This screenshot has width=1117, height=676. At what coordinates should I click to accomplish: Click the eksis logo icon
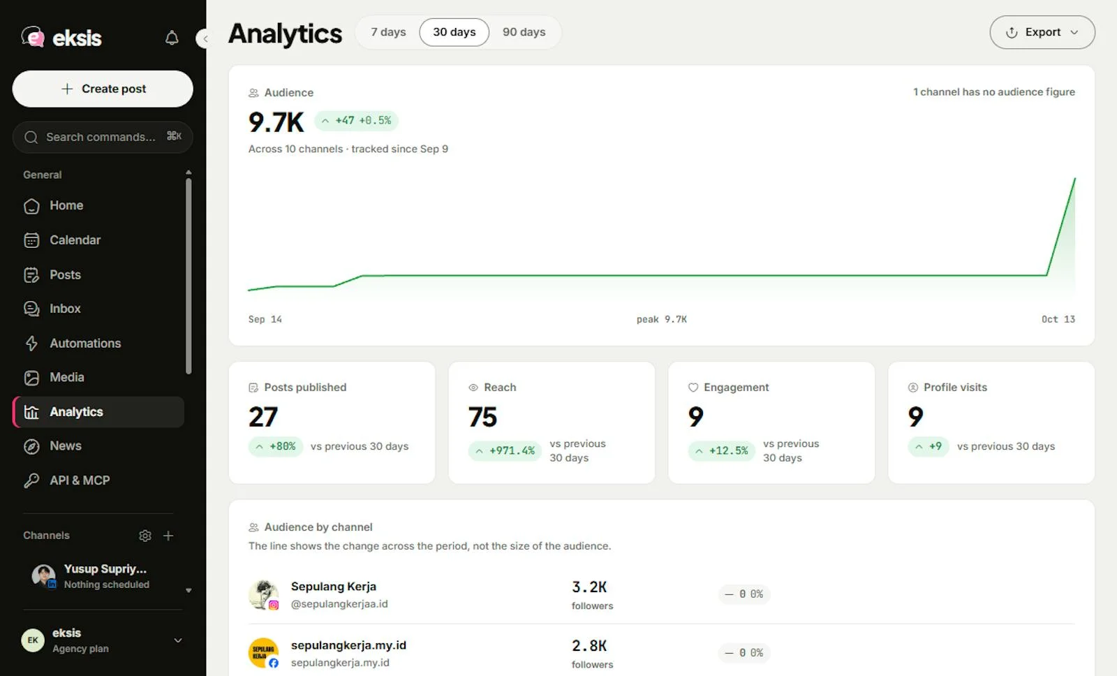click(x=33, y=36)
